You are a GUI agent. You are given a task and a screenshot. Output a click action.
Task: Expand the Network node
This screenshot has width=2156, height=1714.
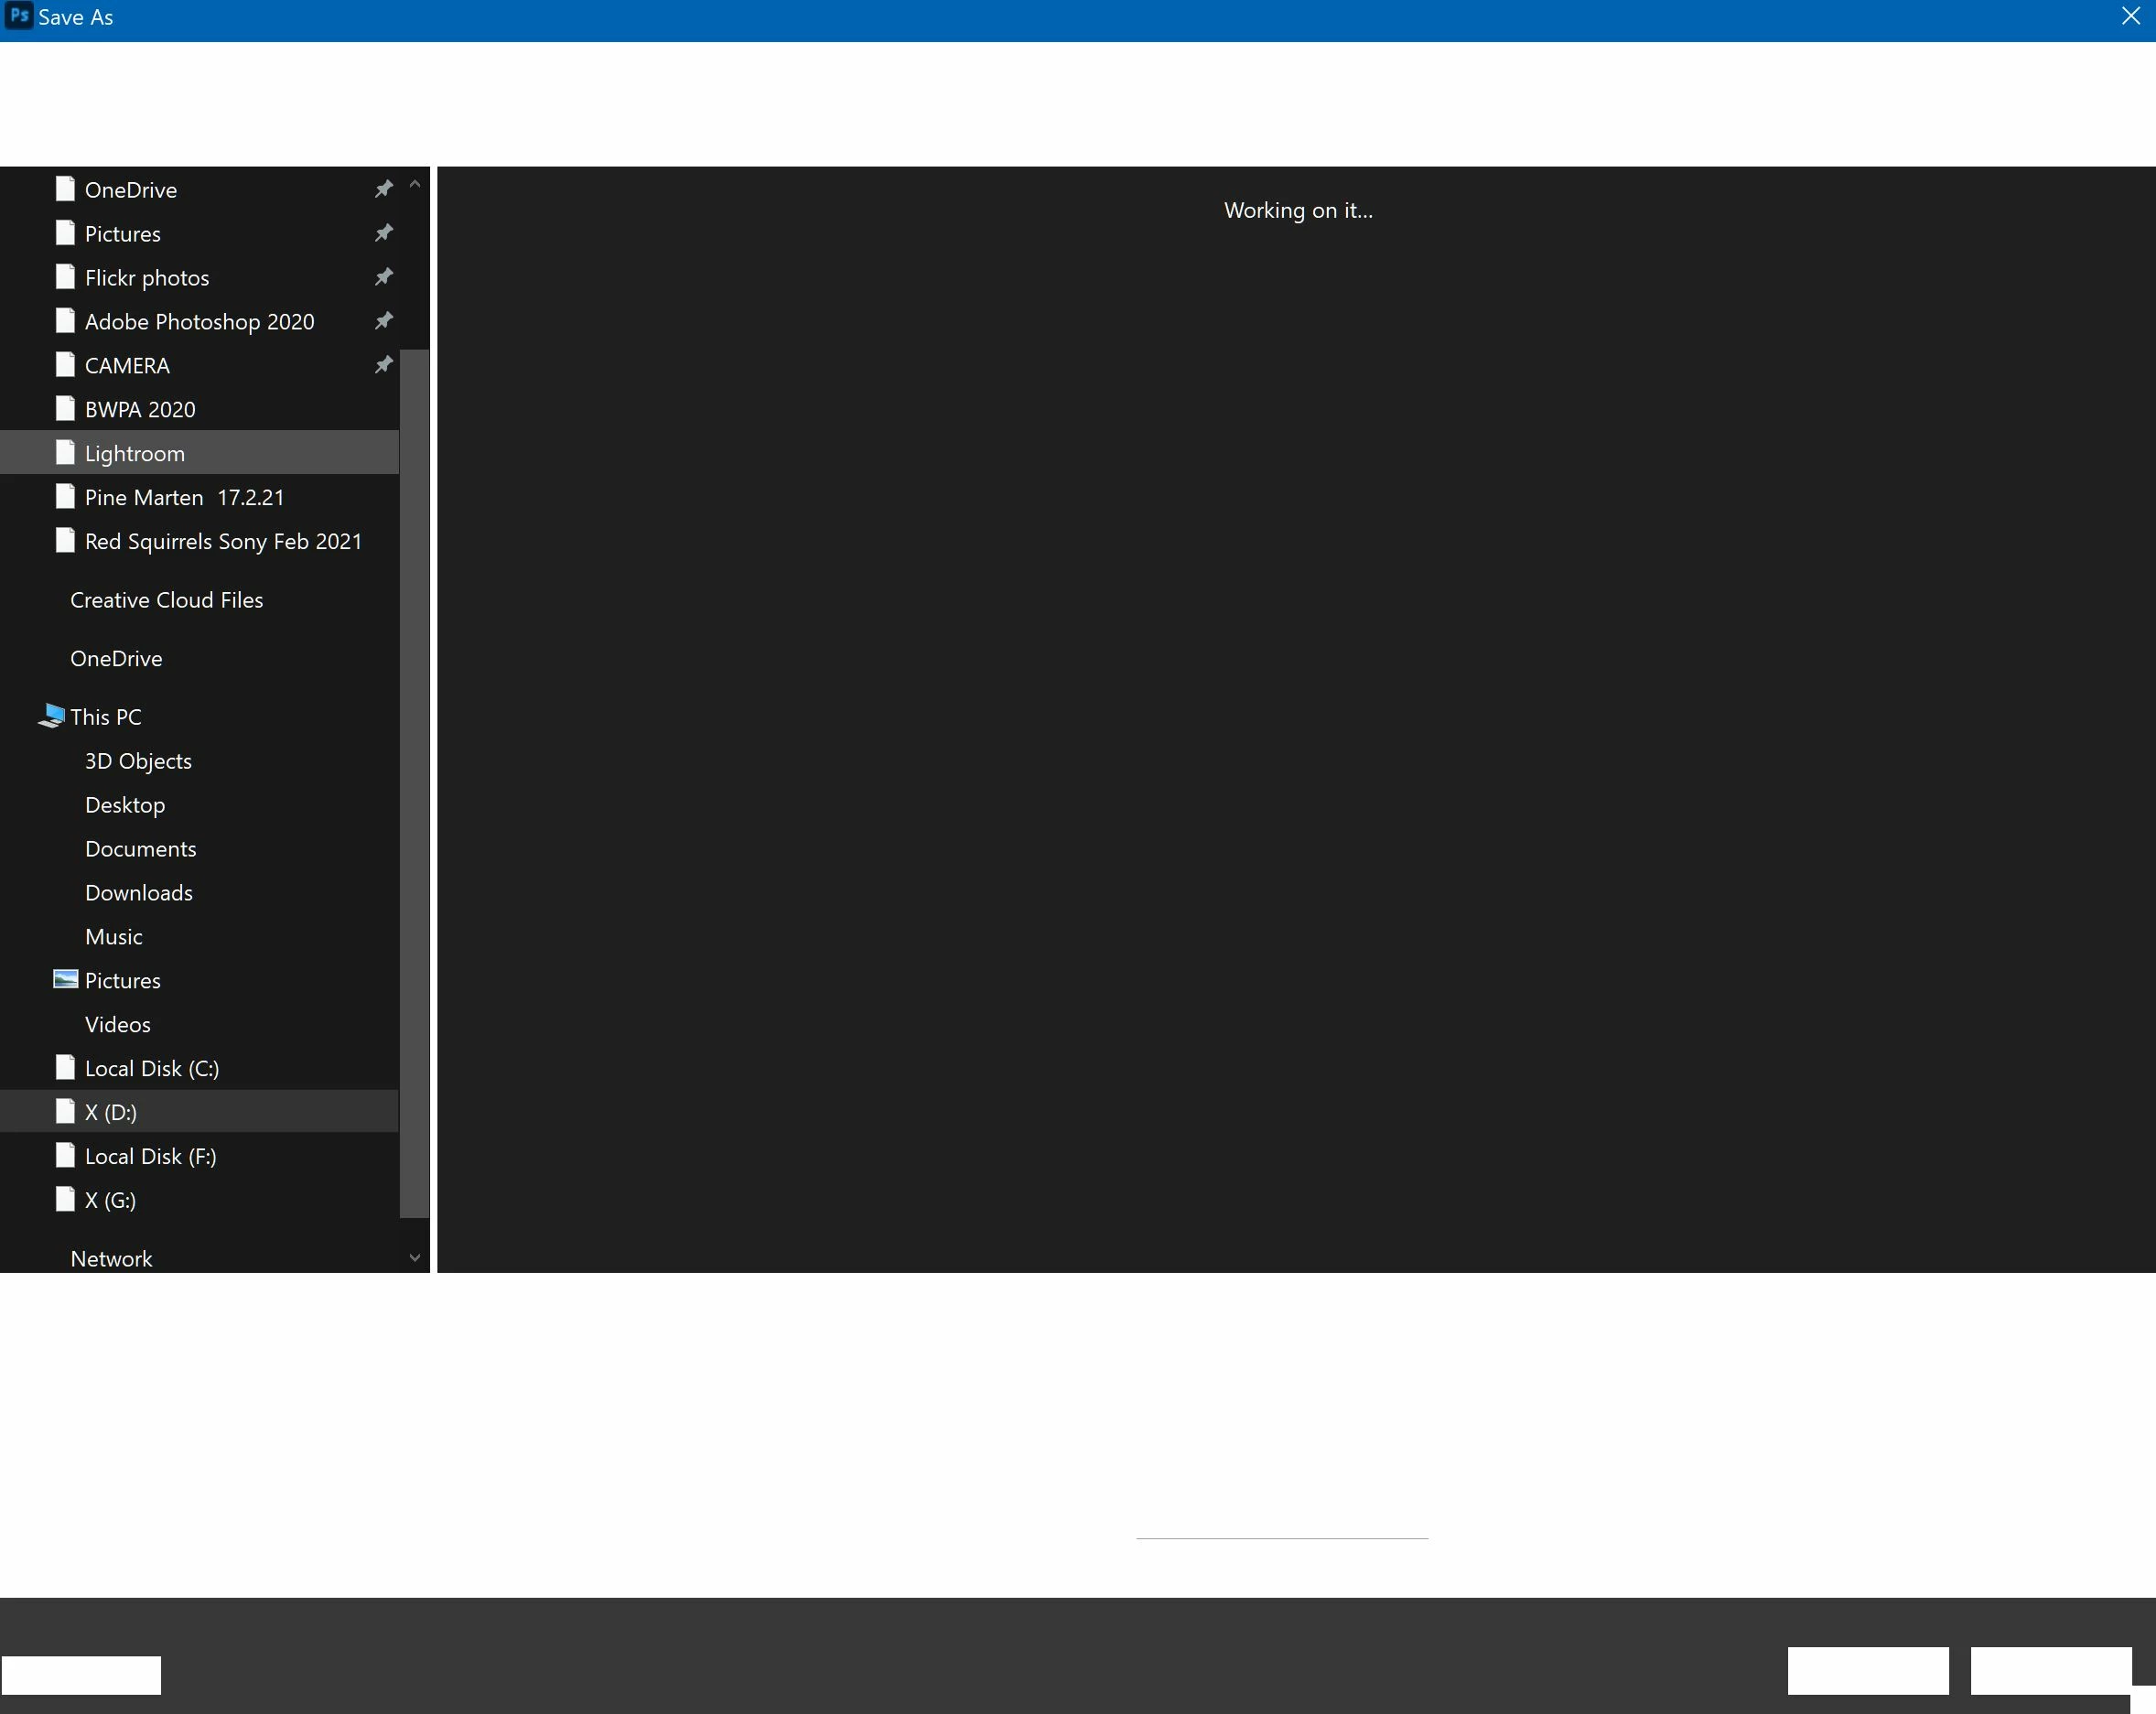[111, 1258]
